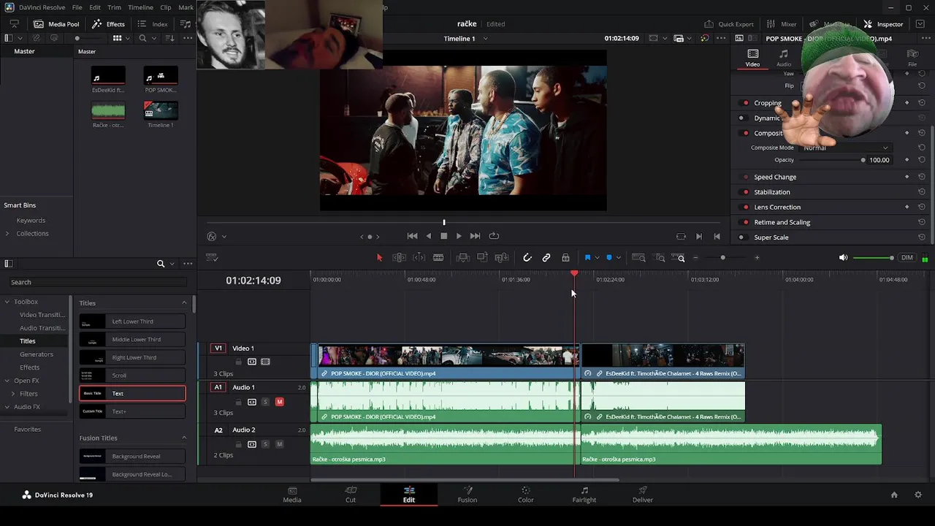
Task: Go to last frame in viewer
Action: (x=476, y=236)
